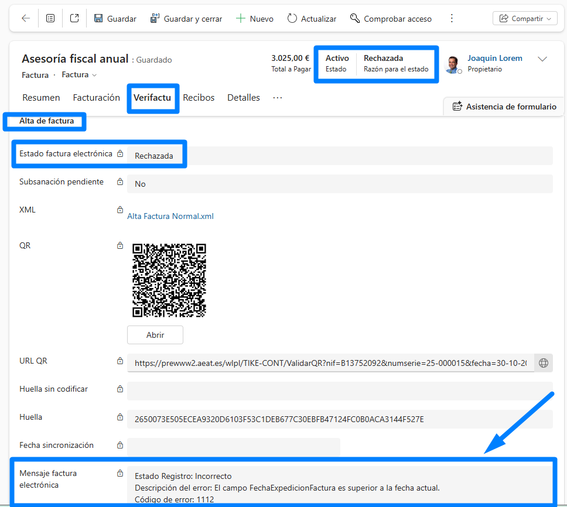Open the Alta Factura Normal.xml link
The height and width of the screenshot is (507, 567).
click(x=170, y=216)
